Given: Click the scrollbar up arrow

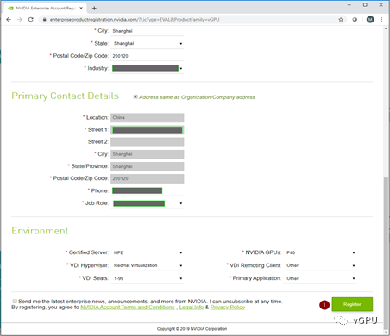Looking at the screenshot, I should [x=386, y=28].
